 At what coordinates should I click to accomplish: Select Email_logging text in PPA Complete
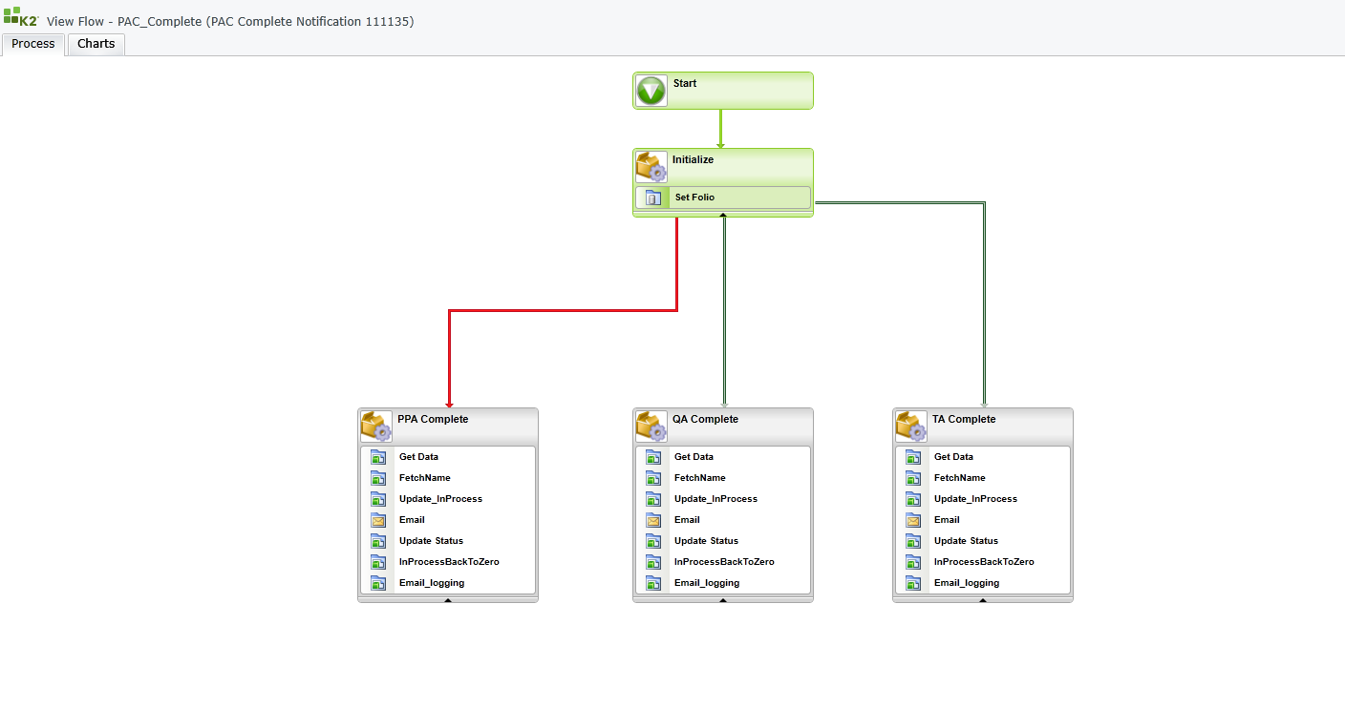(x=432, y=583)
